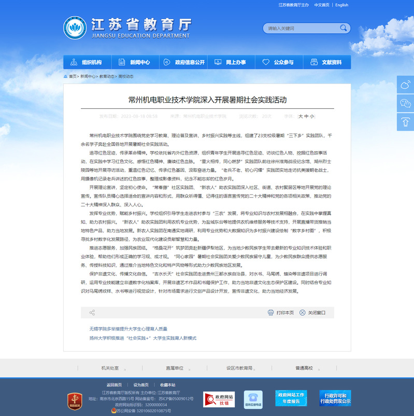Image resolution: width=414 pixels, height=416 pixels.
Task: Set font size to 中 (medium)
Action: [x=306, y=117]
